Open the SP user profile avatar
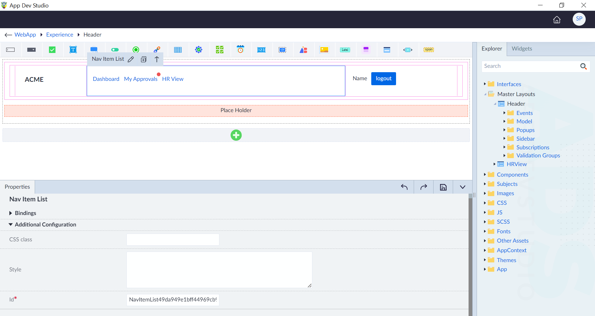This screenshot has height=316, width=595. [x=579, y=19]
